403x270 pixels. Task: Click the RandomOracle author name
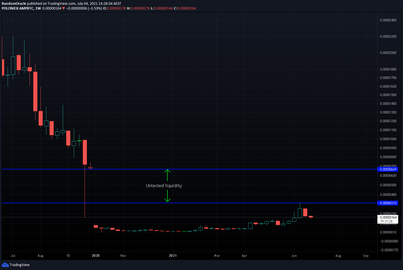click(x=14, y=4)
